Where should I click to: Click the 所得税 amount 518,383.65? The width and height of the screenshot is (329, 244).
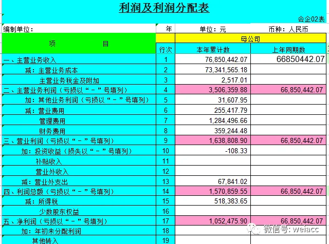[x=213, y=202]
